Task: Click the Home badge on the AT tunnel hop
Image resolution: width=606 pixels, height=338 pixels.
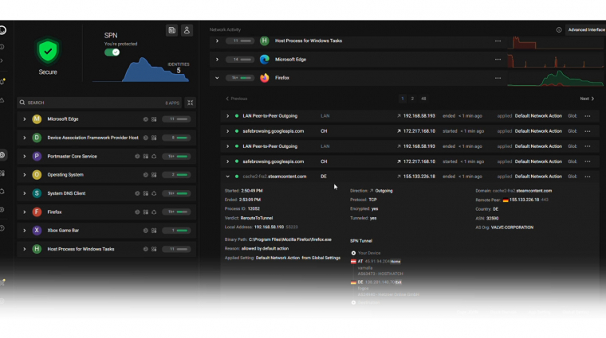Action: click(395, 262)
